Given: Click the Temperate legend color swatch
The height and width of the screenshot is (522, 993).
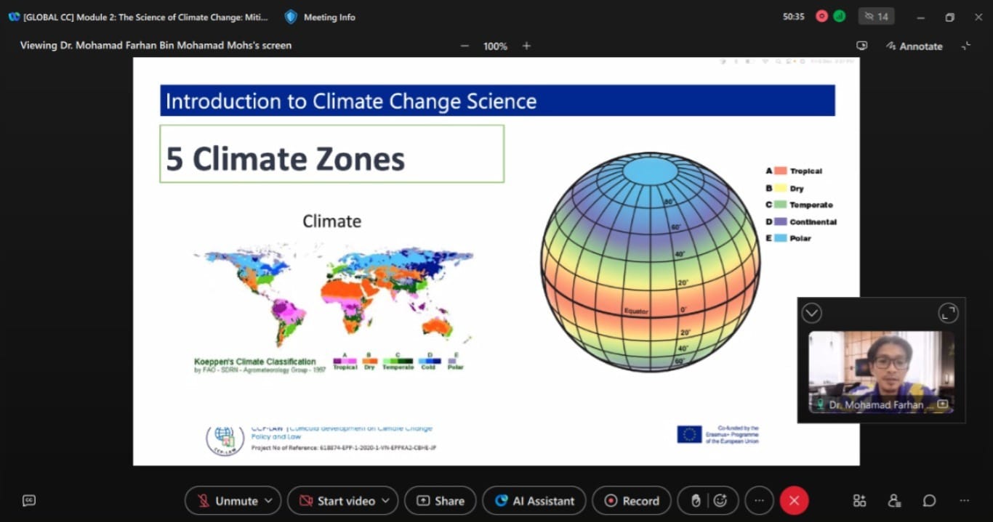Looking at the screenshot, I should click(x=780, y=205).
